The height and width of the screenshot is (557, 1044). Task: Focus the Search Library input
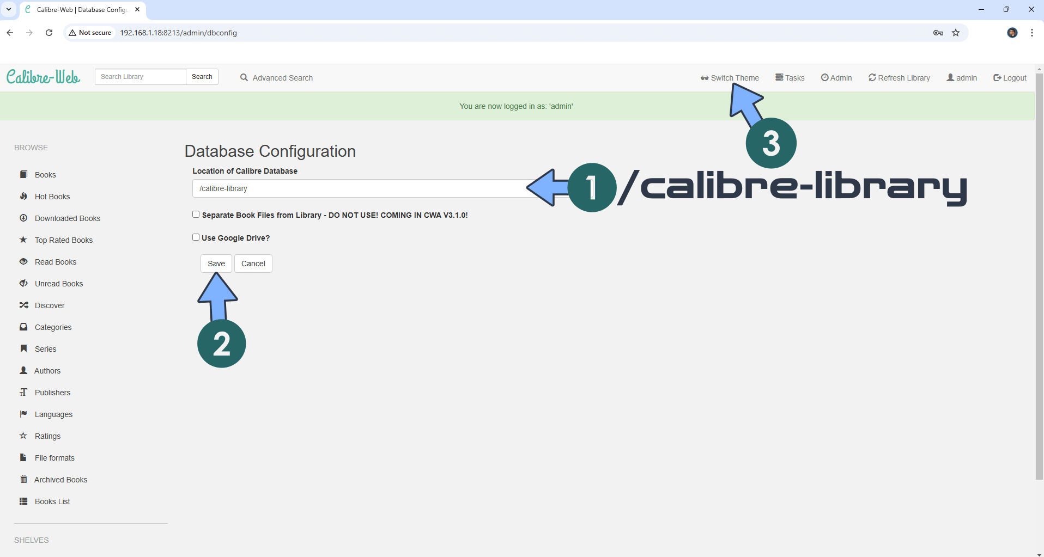point(141,77)
